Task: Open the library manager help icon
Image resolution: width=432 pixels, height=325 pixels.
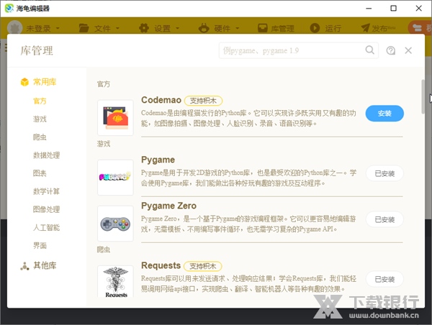Action: tap(391, 50)
